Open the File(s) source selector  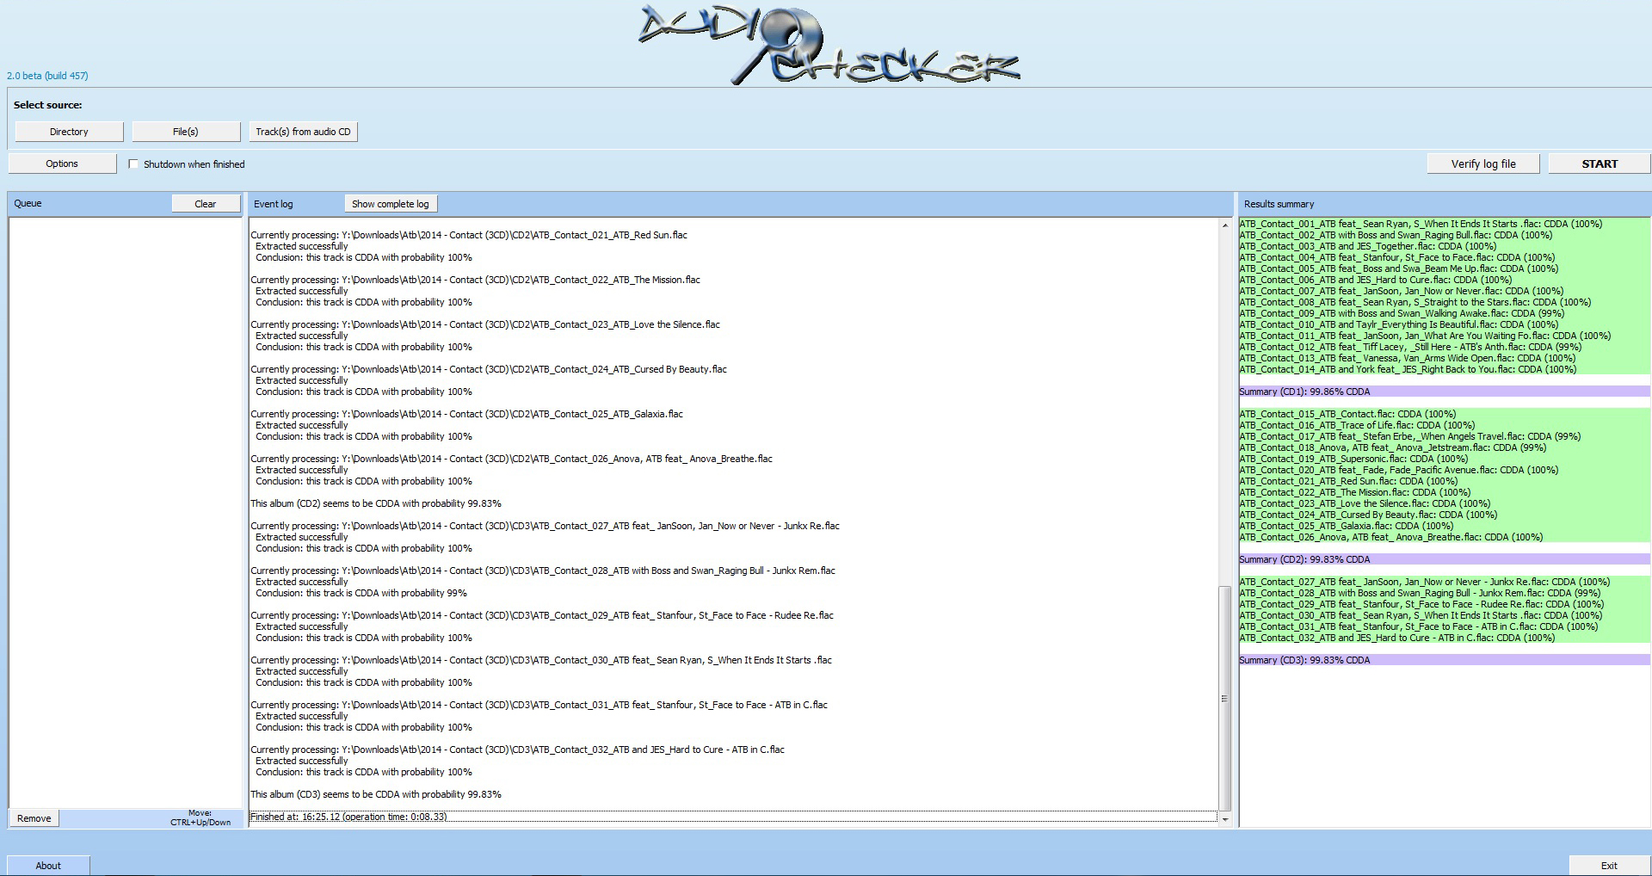[185, 132]
